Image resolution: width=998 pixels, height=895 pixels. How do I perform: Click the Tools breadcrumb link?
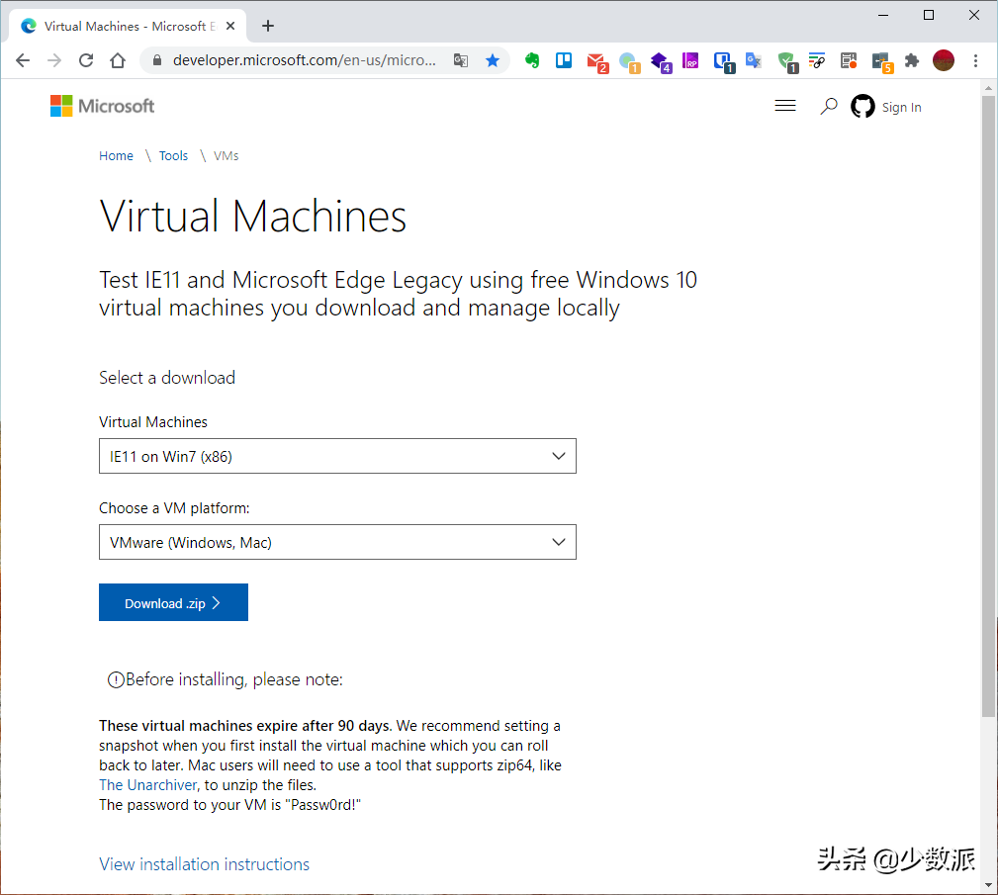[x=173, y=155]
